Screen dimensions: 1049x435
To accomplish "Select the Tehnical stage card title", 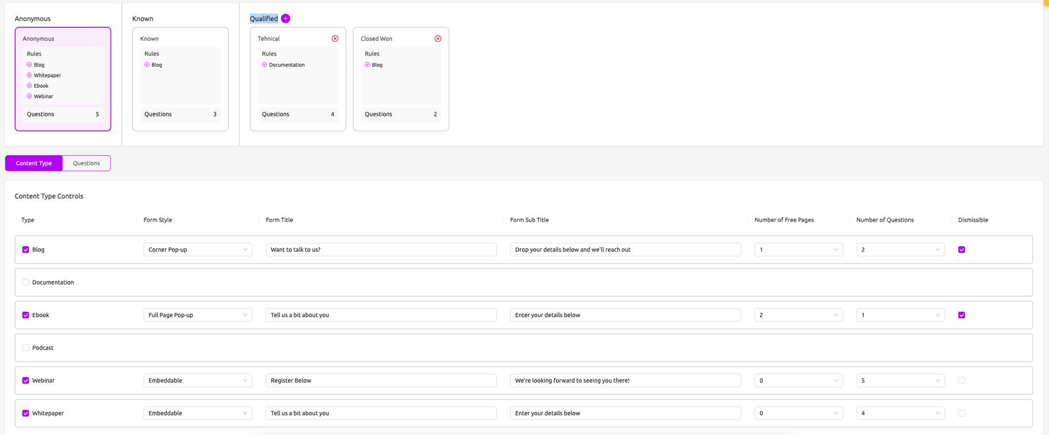I will 269,39.
